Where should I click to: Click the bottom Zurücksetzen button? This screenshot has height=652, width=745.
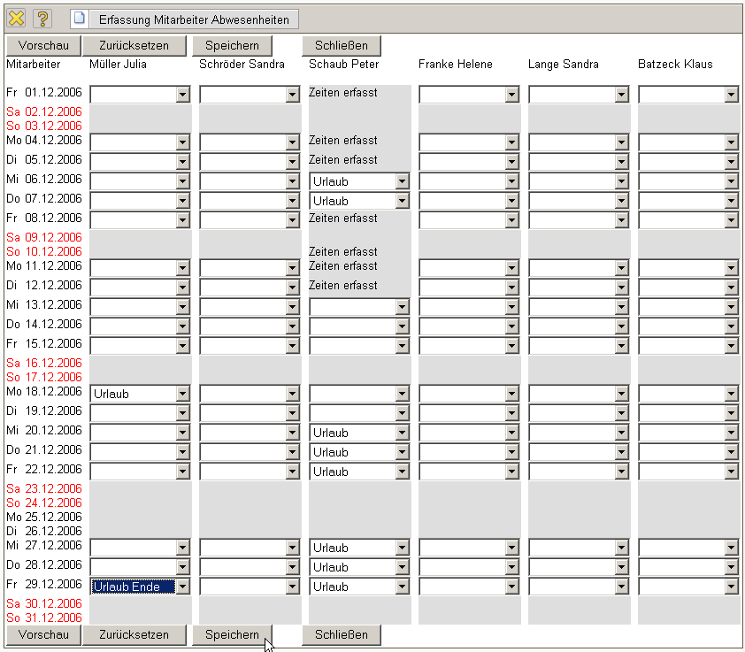coord(135,634)
